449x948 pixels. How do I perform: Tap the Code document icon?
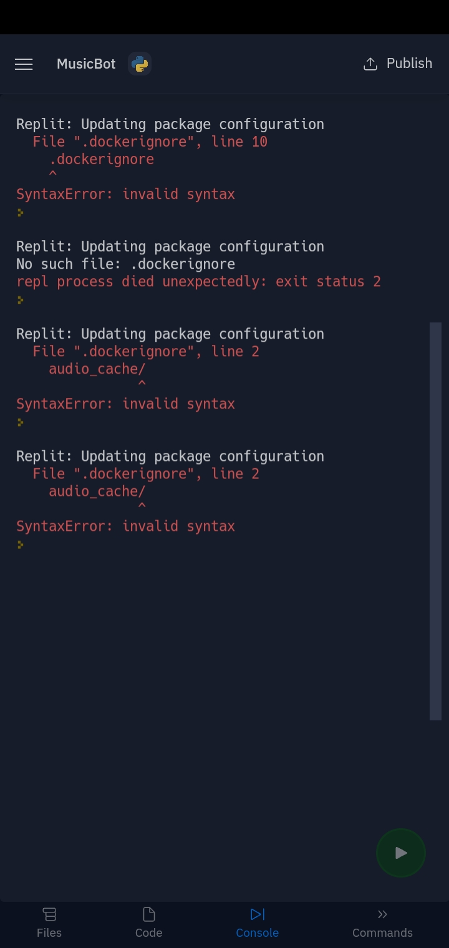(148, 914)
